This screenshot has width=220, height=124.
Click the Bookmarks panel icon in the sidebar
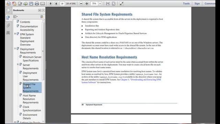pos(8,18)
